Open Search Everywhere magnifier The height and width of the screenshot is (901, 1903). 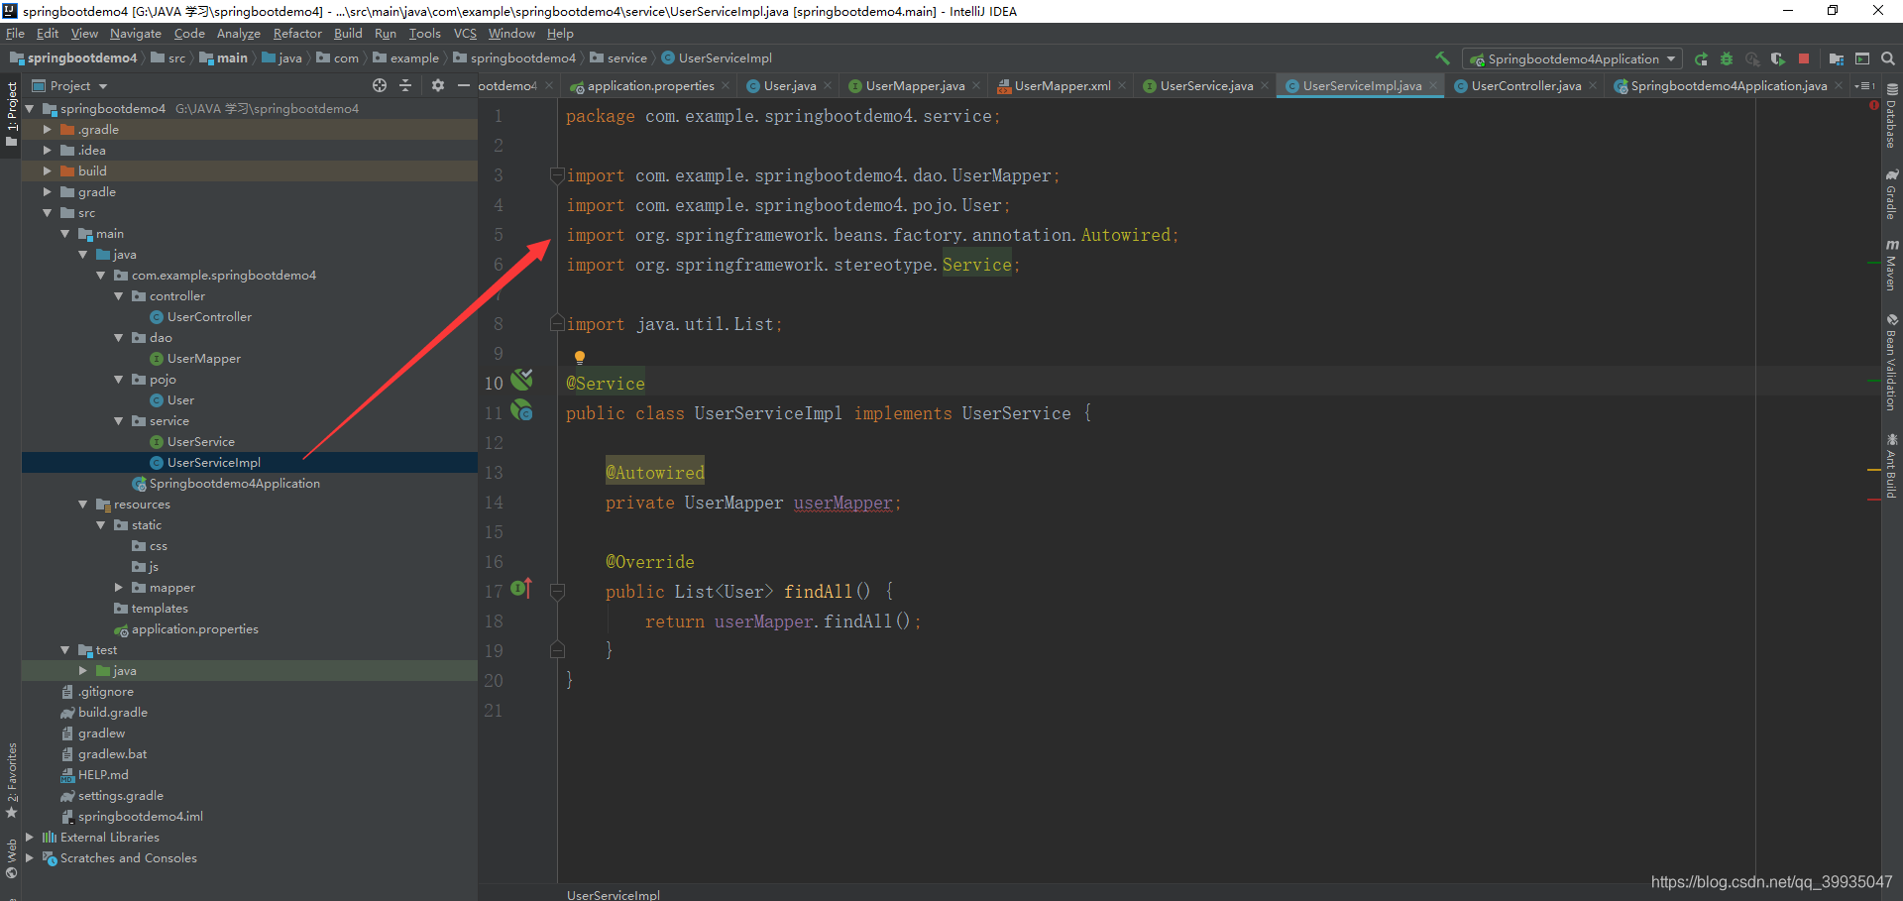click(1888, 58)
